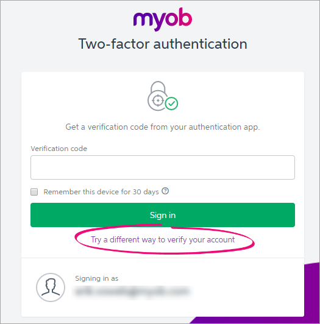Focus the Verification code input field

pyautogui.click(x=163, y=167)
